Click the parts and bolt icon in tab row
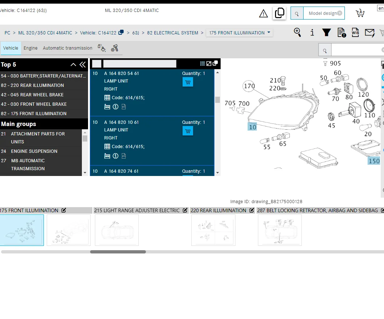The height and width of the screenshot is (319, 384). point(114,48)
